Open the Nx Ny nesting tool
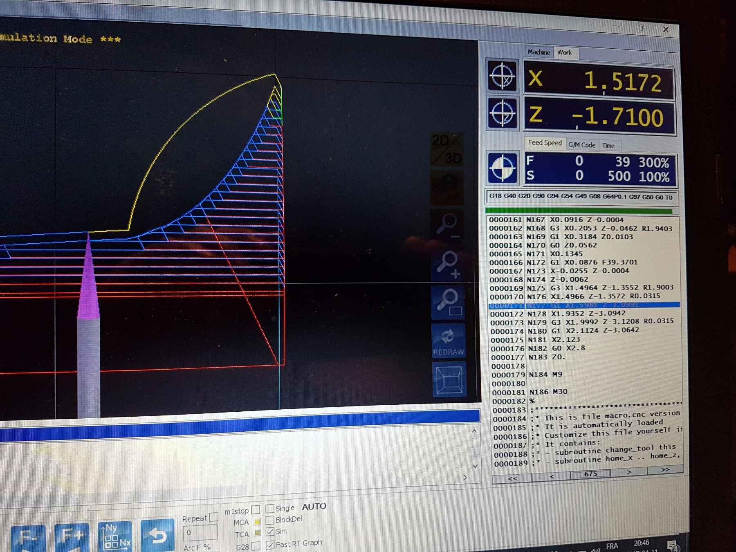Screen dimensions: 736x552 (x=115, y=536)
